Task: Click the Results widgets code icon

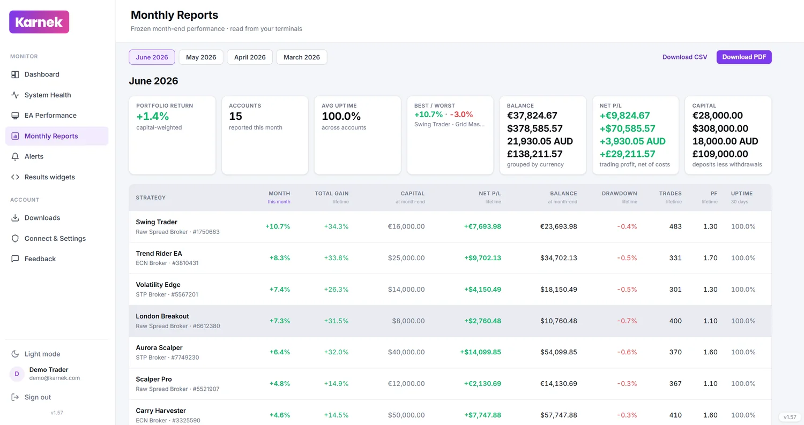Action: (x=15, y=177)
